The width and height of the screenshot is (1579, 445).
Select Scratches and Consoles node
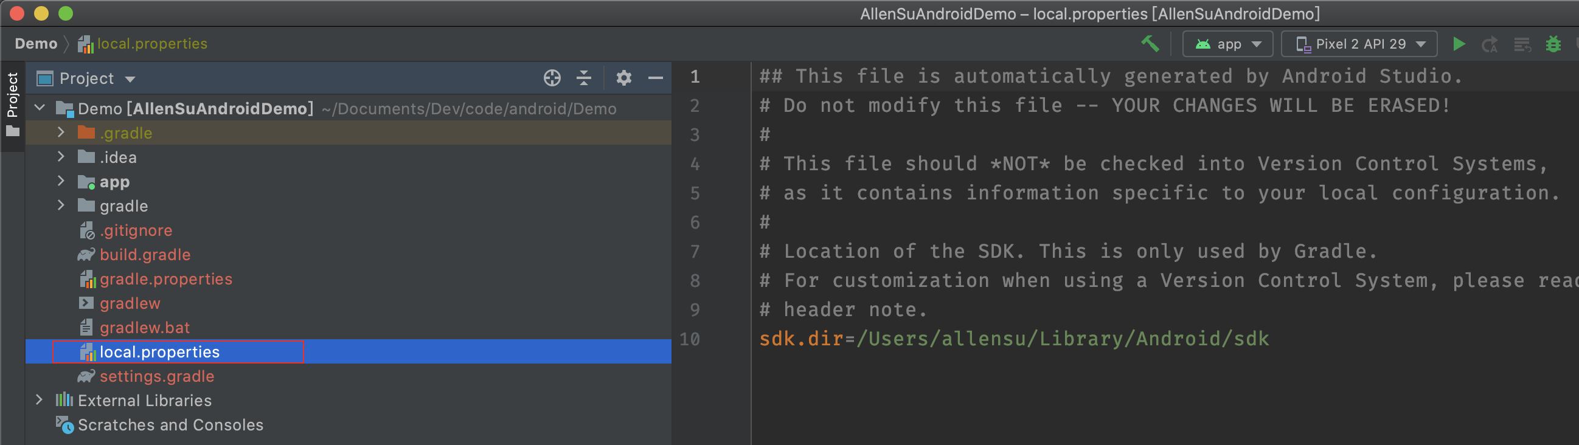click(348, 425)
